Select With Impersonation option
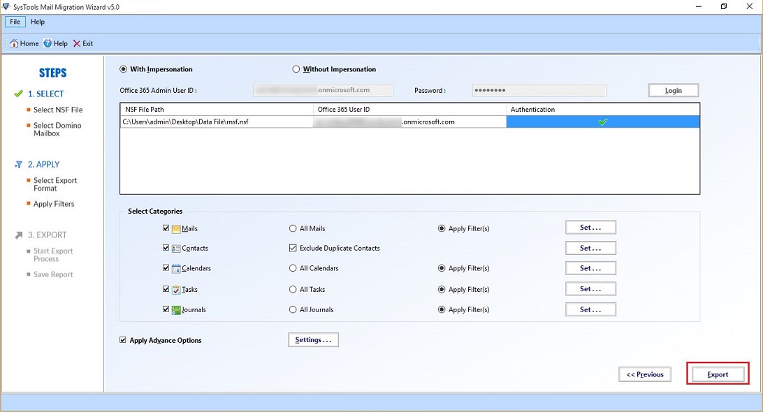763x412 pixels. [x=123, y=69]
